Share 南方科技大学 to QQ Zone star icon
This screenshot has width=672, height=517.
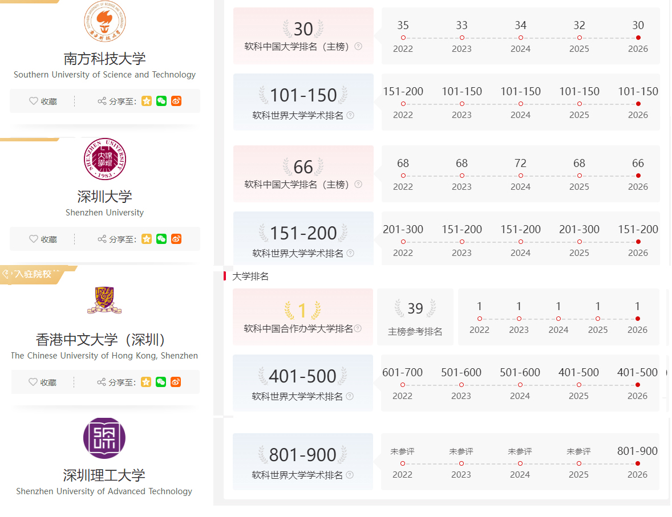pyautogui.click(x=147, y=101)
